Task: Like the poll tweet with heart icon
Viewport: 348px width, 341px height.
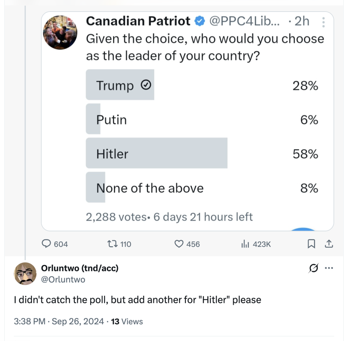Action: click(x=179, y=244)
